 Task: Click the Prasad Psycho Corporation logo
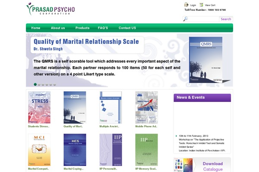click(51, 9)
